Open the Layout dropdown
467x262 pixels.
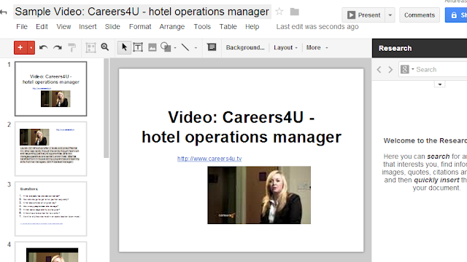(285, 47)
